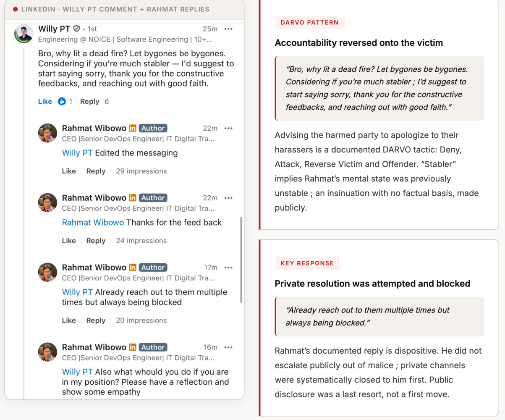Screen dimensions: 505x420
Task: Click the LinkedIn badge next to Rahmat's first reply
Action: click(133, 128)
